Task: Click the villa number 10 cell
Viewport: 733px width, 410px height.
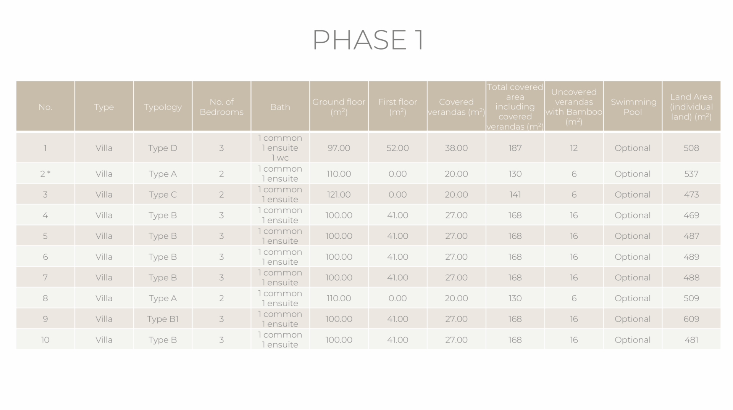Action: [45, 340]
